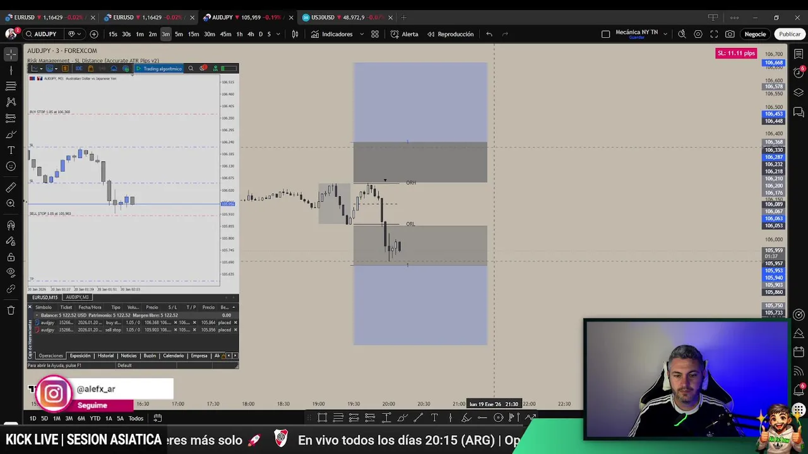Click the MetaTrader search magnifier icon
The width and height of the screenshot is (808, 454).
click(x=191, y=68)
